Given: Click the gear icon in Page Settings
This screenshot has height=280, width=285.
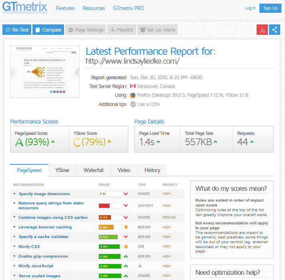Looking at the screenshot, I should pos(70,30).
